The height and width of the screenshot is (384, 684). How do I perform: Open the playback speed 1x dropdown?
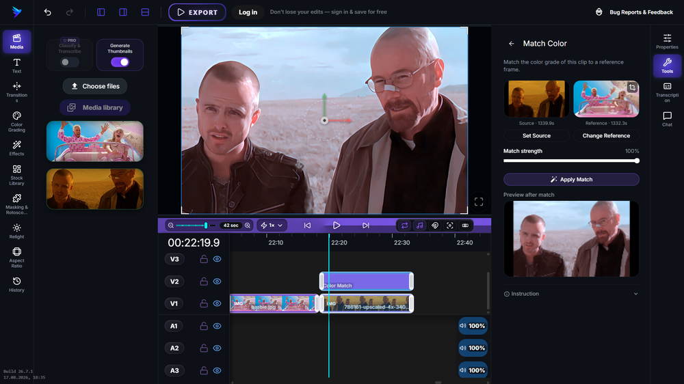pyautogui.click(x=272, y=225)
